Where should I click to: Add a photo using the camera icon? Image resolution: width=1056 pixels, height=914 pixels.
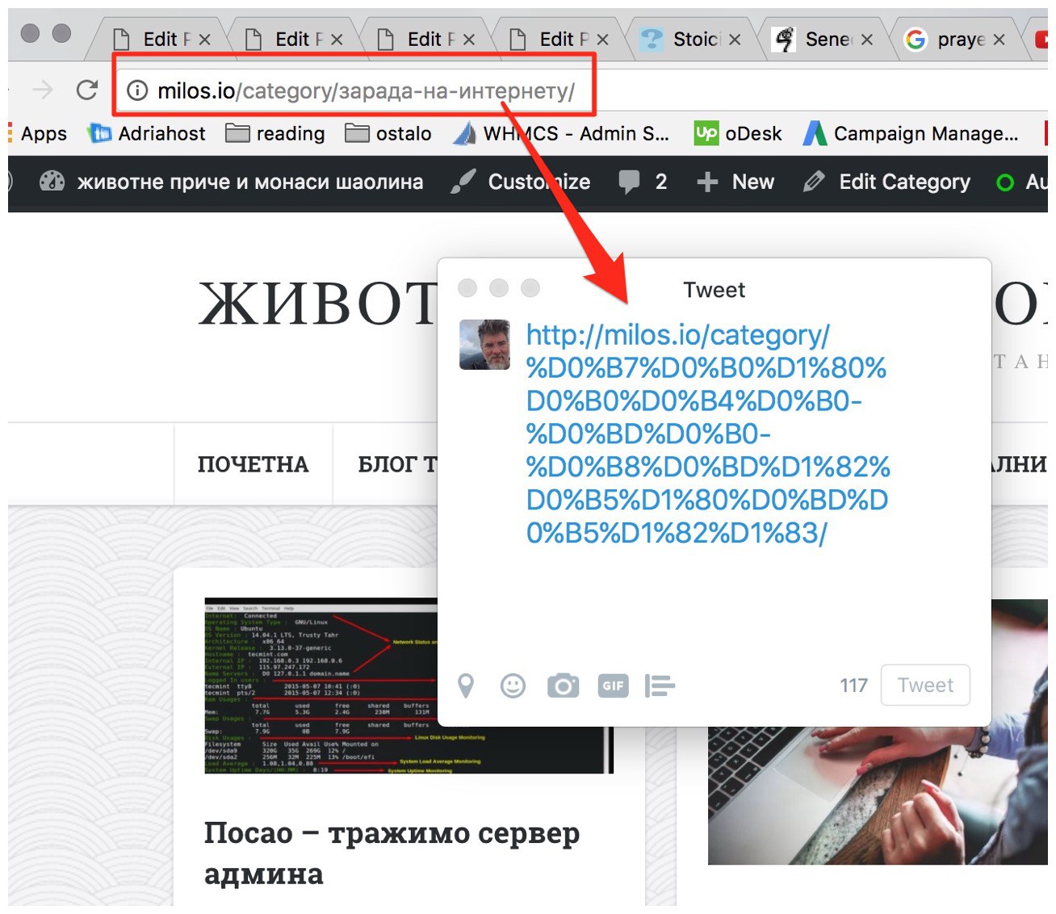click(x=563, y=685)
